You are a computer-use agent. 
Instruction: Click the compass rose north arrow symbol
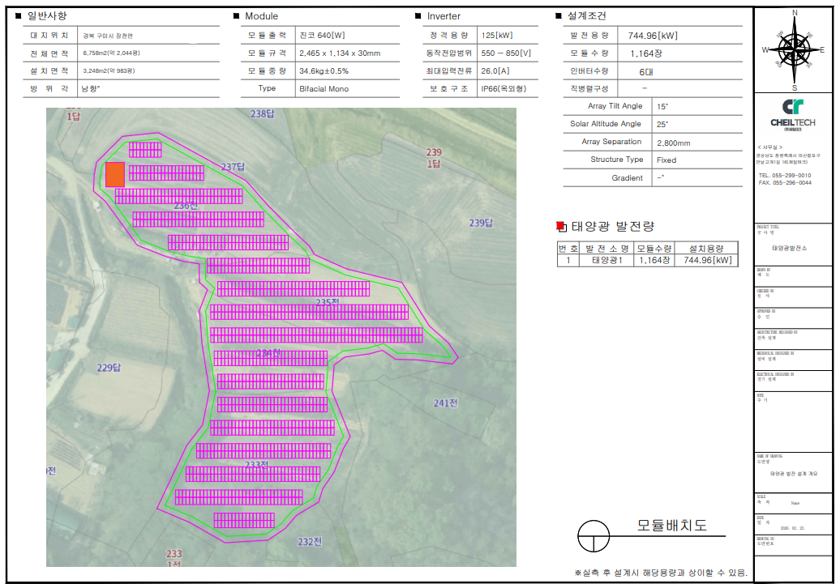[x=795, y=49]
